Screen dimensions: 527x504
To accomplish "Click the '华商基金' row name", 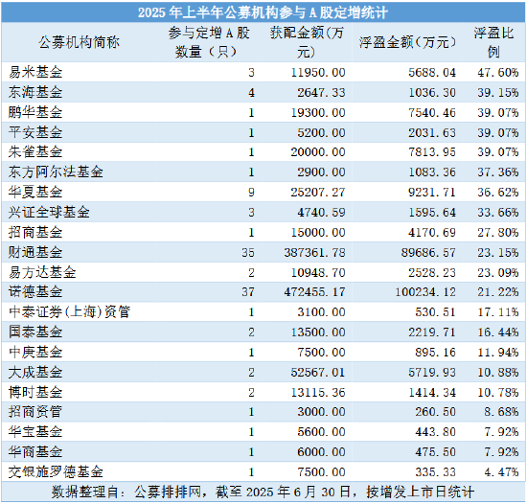I will 35,452.
